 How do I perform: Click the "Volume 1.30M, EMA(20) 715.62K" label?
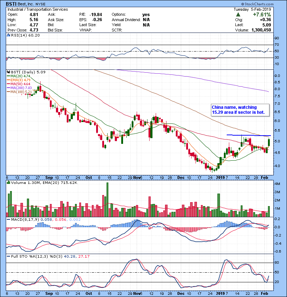(44, 183)
